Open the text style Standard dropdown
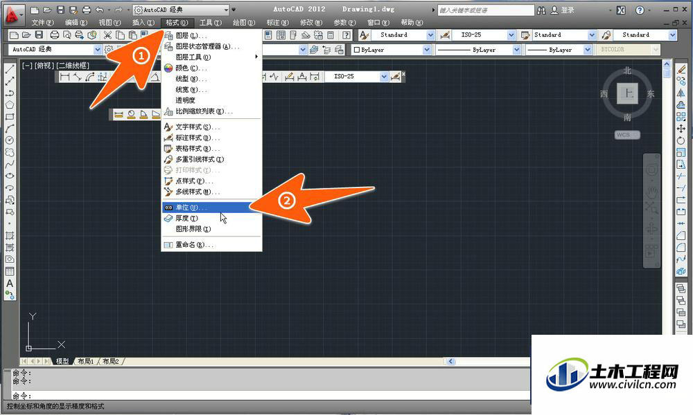The image size is (693, 415). 430,35
